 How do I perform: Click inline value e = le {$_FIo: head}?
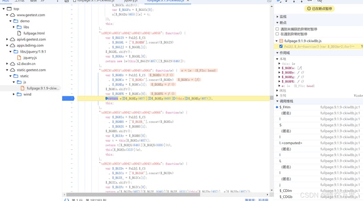pos(198,70)
